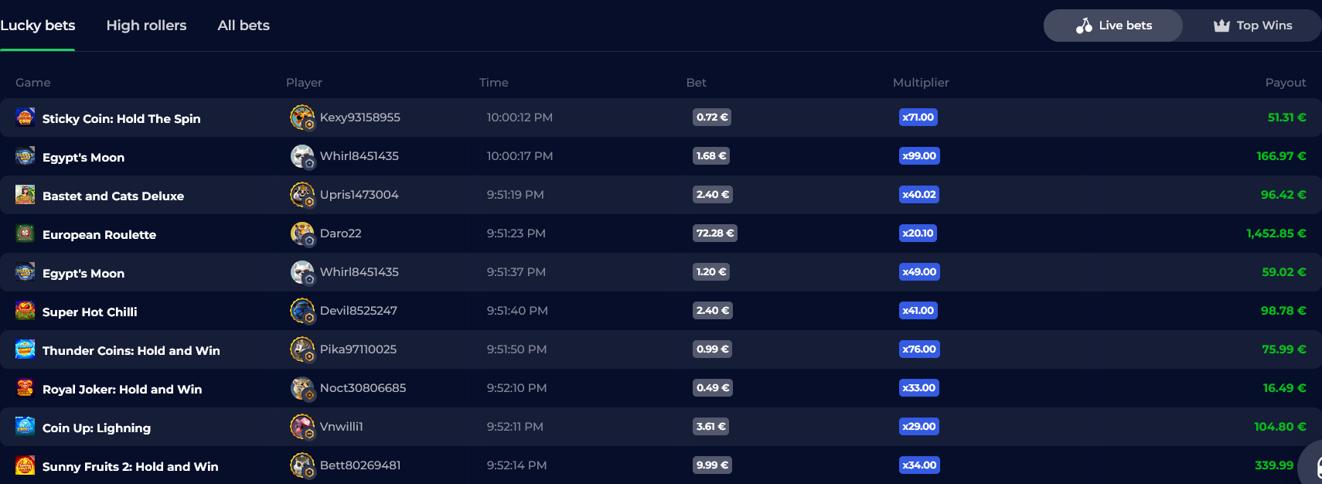The image size is (1322, 484).
Task: Open the All bets tab
Action: coord(244,26)
